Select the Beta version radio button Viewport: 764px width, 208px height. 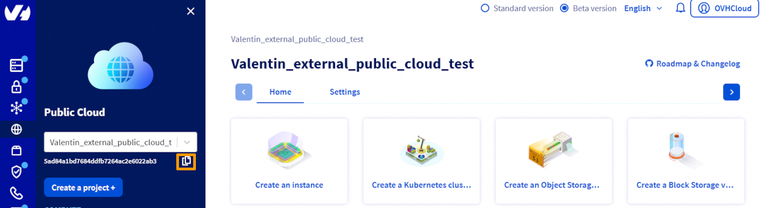tap(564, 8)
